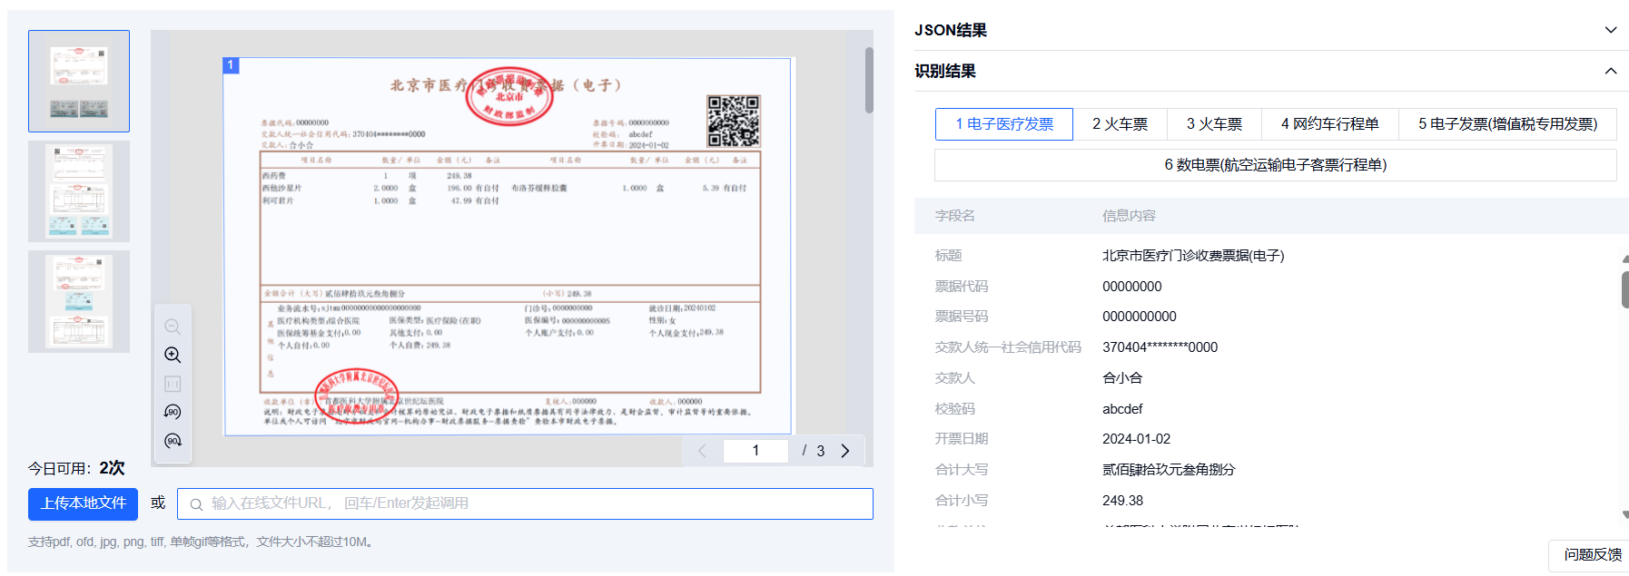The height and width of the screenshot is (576, 1629).
Task: Focus the online file URL input
Action: click(525, 503)
